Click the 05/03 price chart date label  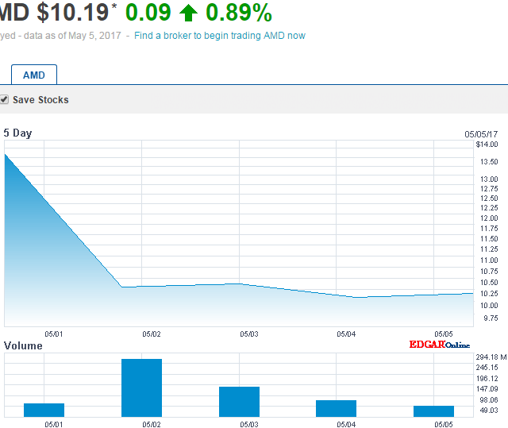pos(249,334)
